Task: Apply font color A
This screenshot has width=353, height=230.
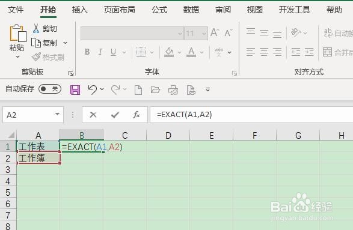Action: [x=191, y=52]
